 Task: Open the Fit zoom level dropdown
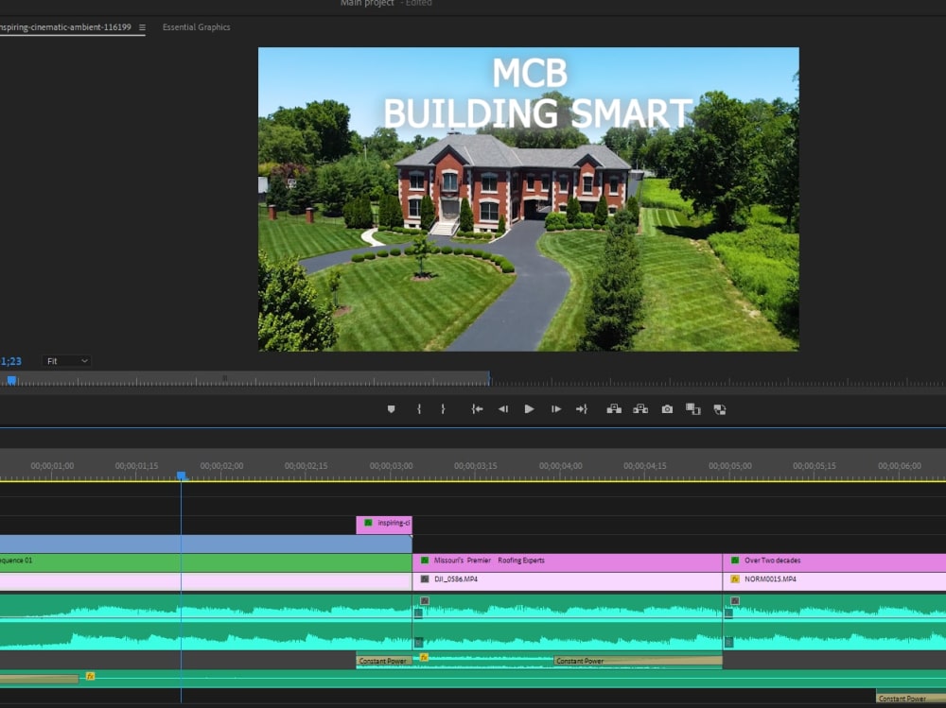click(66, 361)
